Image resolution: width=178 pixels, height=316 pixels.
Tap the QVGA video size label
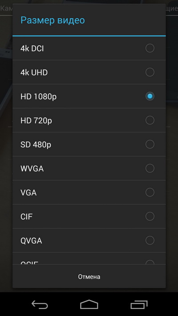point(31,241)
